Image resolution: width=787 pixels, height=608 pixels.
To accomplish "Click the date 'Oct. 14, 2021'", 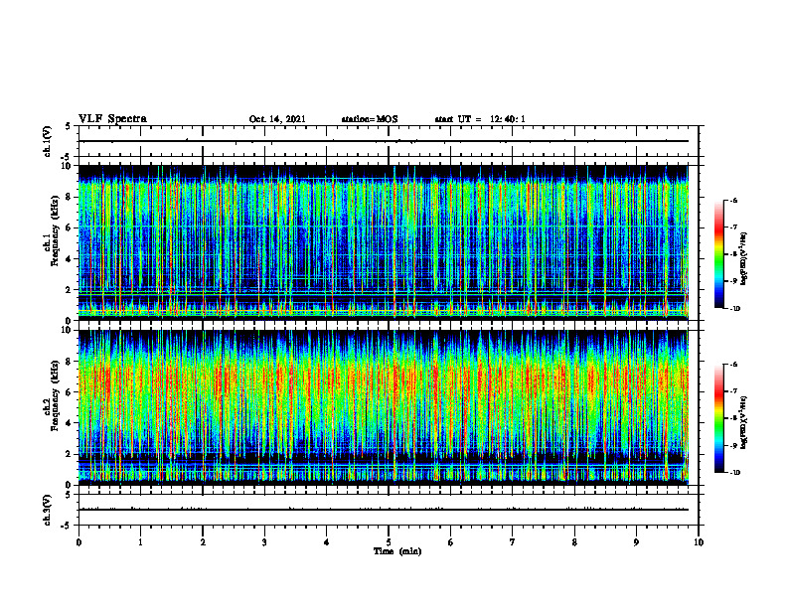I will 277,119.
